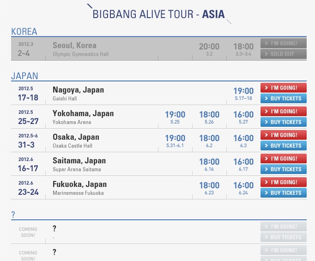Select the Osaka 6.2 18:00 showtime
The image size is (315, 261).
click(x=209, y=141)
